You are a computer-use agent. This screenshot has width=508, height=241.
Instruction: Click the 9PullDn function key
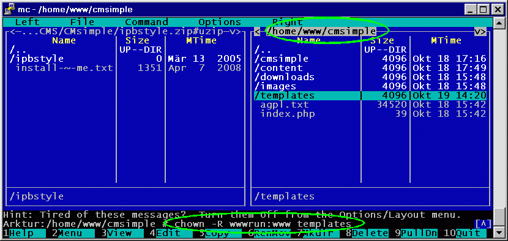(416, 233)
